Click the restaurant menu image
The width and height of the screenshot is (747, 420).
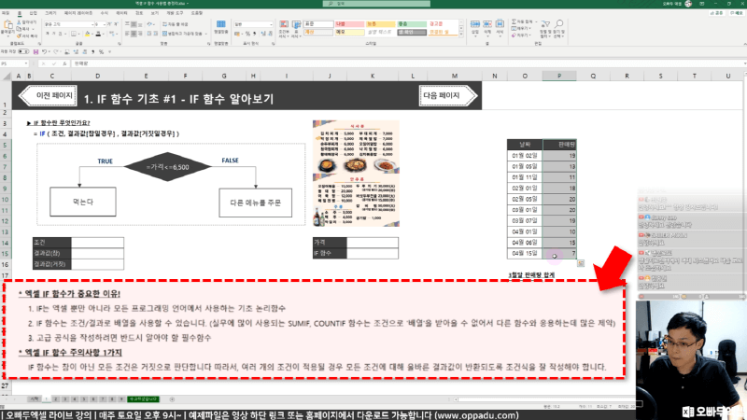(356, 174)
